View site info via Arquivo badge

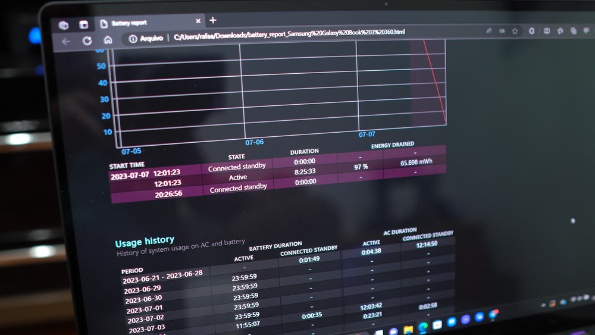pos(146,38)
